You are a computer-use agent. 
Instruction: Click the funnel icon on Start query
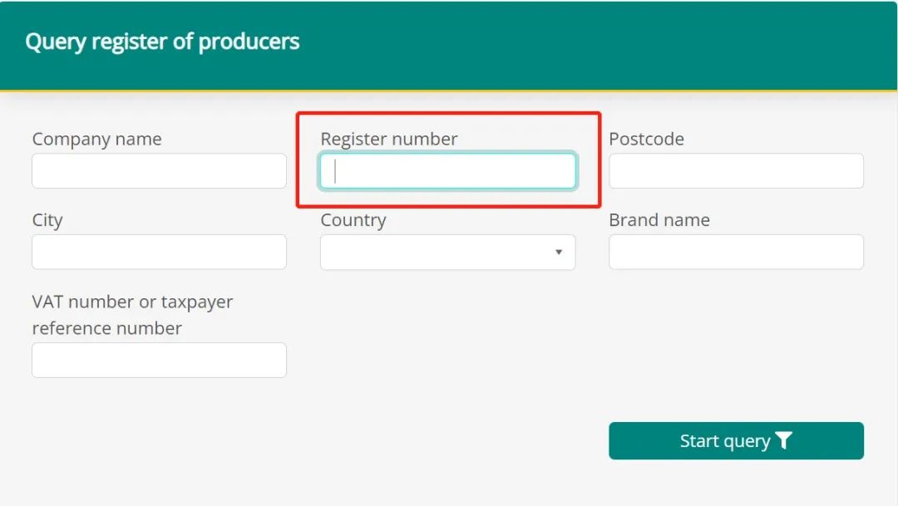(783, 440)
